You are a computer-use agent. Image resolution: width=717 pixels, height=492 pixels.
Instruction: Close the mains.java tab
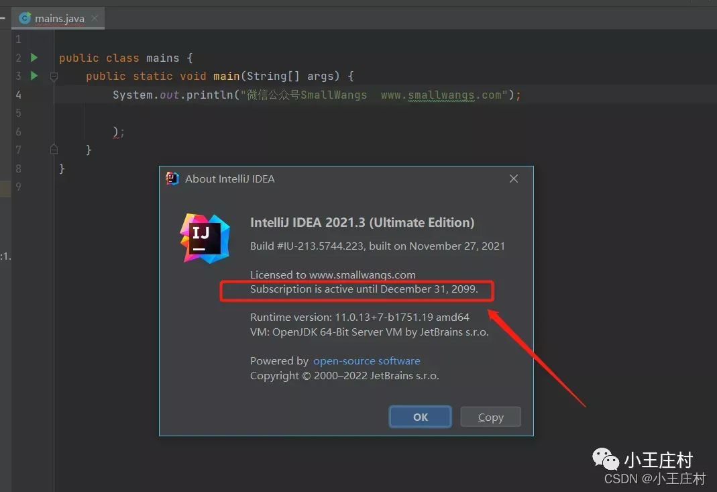click(x=95, y=18)
